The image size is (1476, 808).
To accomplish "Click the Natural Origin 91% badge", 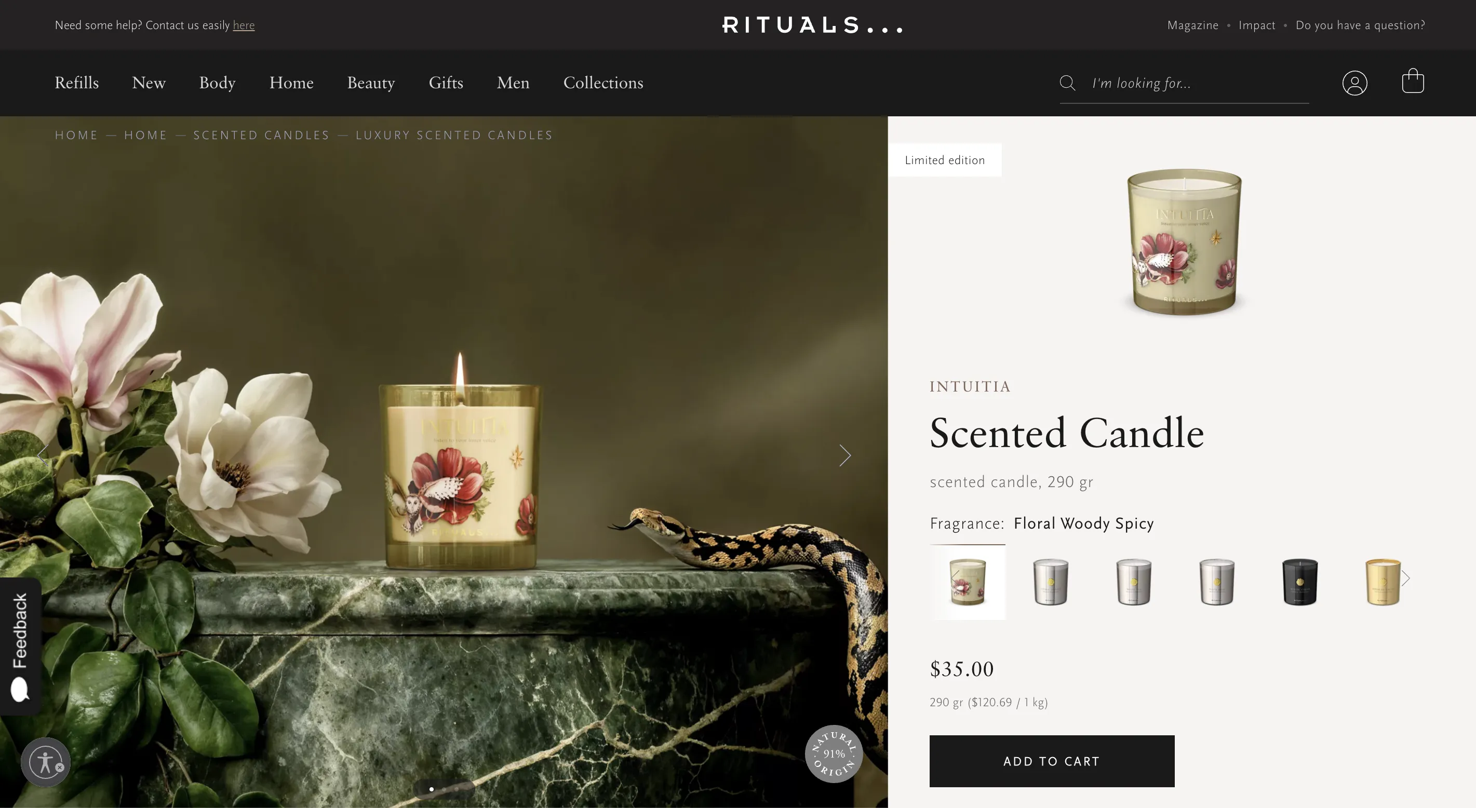I will point(834,753).
